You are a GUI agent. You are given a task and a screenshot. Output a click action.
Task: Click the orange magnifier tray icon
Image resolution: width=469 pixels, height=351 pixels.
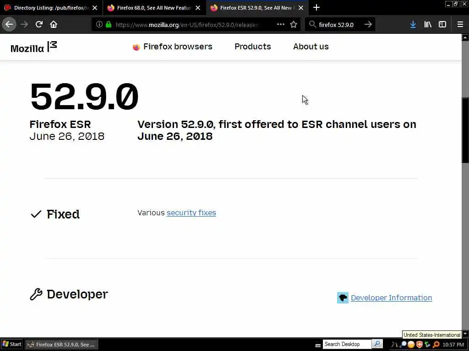436,345
